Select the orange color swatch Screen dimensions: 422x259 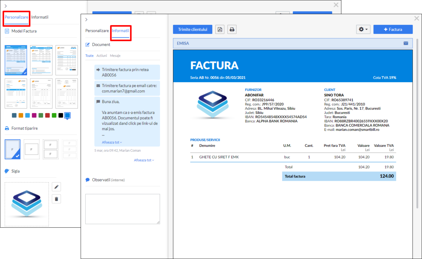pyautogui.click(x=21, y=115)
